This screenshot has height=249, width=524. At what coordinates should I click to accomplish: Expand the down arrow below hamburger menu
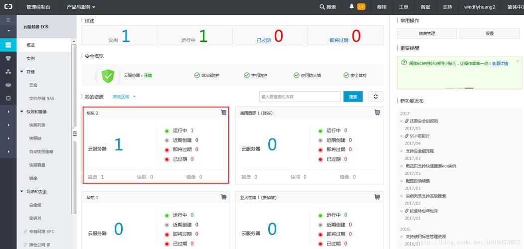pos(8,31)
